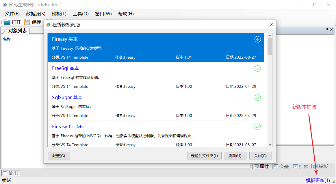Click 模板更新(1) link in status bar
This screenshot has height=184, width=336.
[x=318, y=180]
